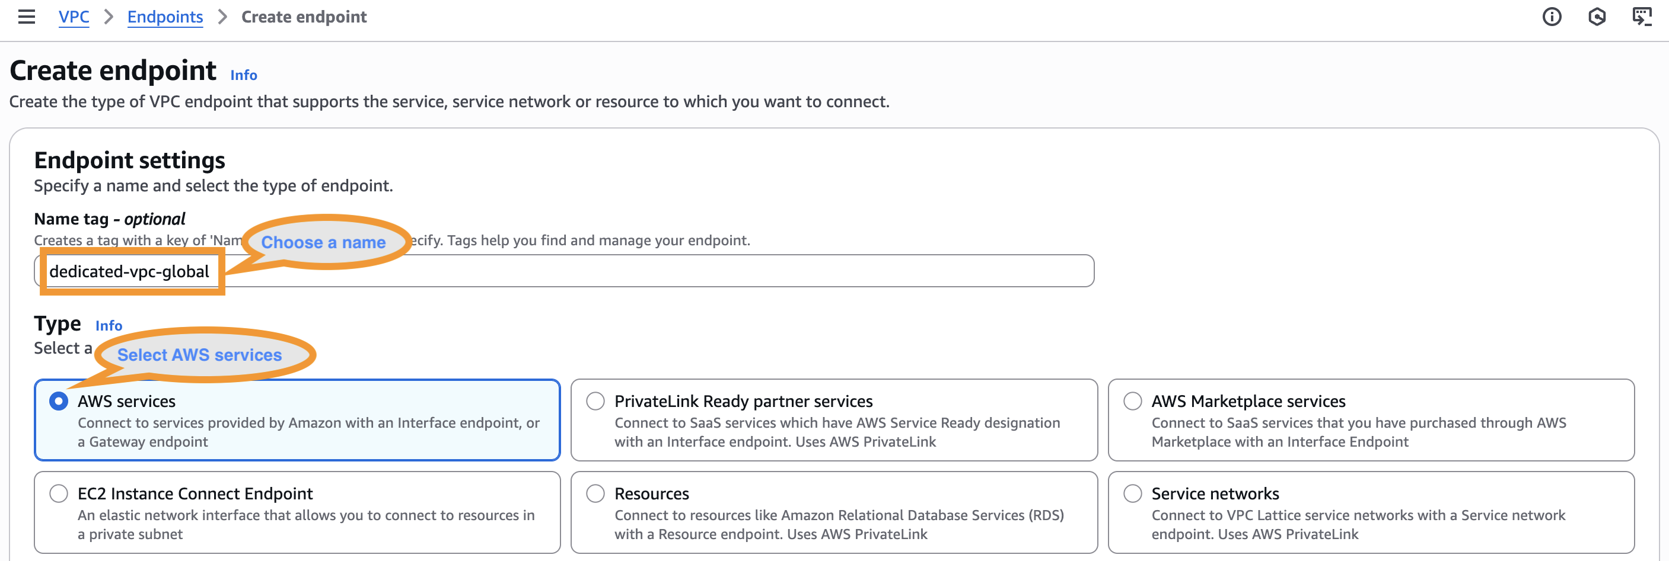This screenshot has height=561, width=1669.
Task: Click breadcrumb chevron after VPC
Action: point(109,17)
